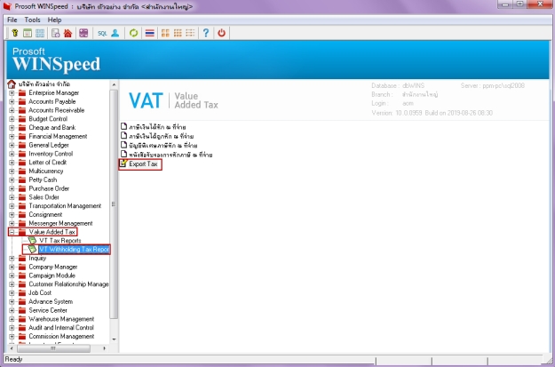Select Commission Management tree item

coord(61,337)
